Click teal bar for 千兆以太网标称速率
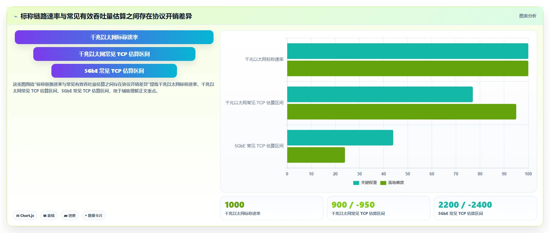This screenshot has width=550, height=233. click(x=408, y=51)
